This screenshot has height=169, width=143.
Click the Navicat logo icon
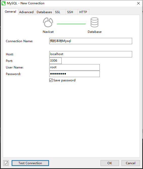[x=48, y=22]
